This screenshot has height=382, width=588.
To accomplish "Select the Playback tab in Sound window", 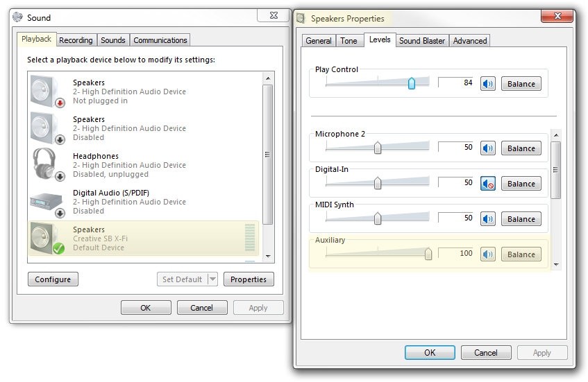I will point(36,39).
